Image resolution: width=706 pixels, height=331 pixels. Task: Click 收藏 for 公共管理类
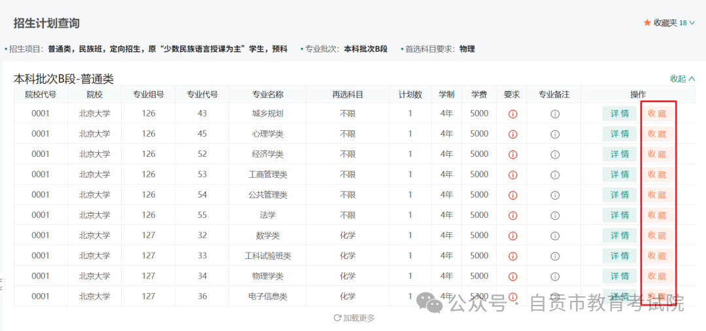[x=657, y=194]
